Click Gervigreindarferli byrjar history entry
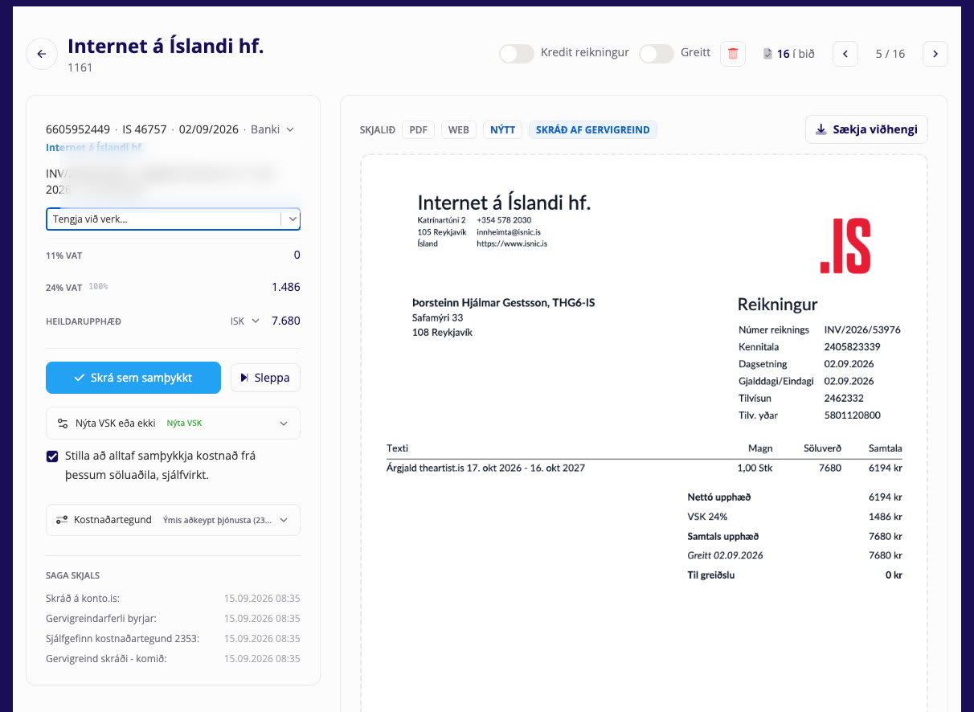Viewport: 974px width, 712px height. (x=174, y=618)
